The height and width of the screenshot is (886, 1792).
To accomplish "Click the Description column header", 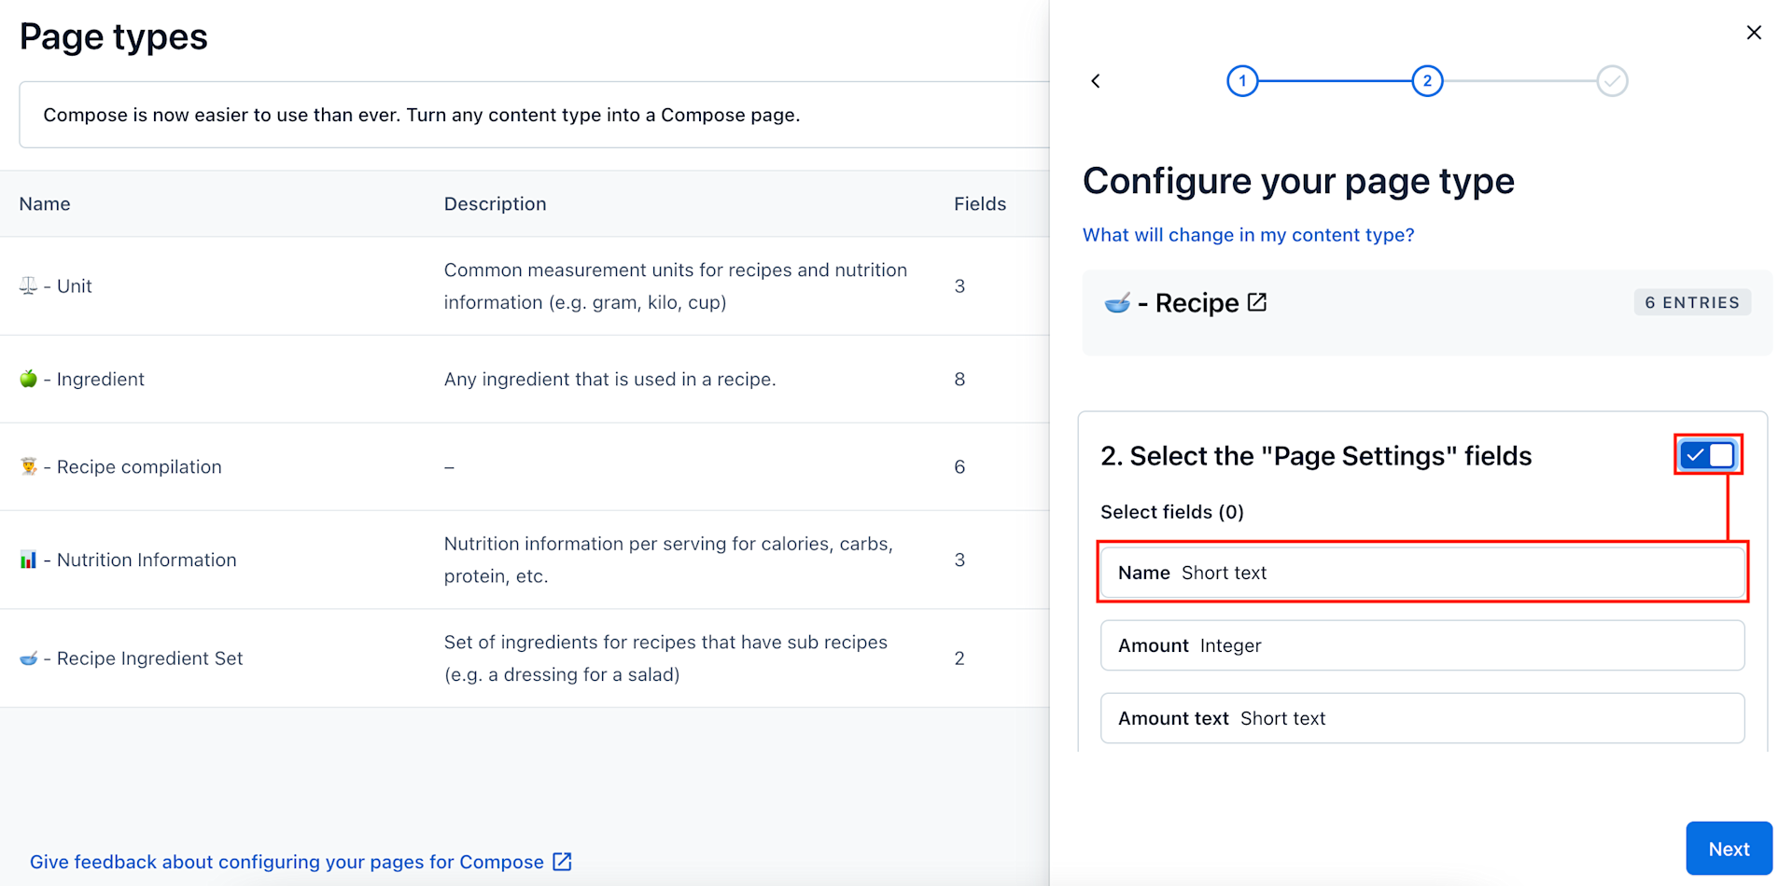I will coord(495,204).
